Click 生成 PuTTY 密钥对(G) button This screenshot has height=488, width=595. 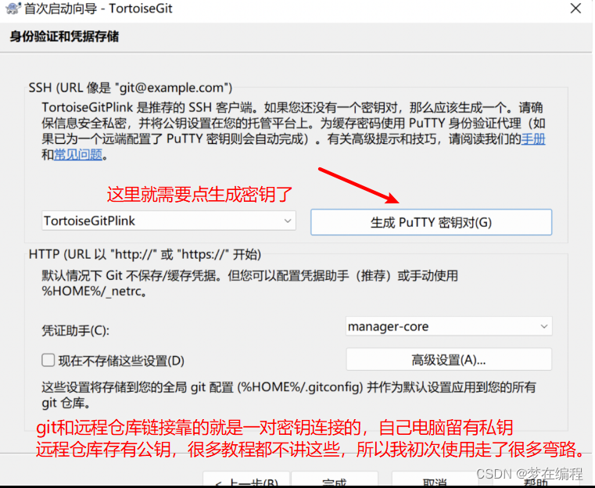click(x=431, y=222)
